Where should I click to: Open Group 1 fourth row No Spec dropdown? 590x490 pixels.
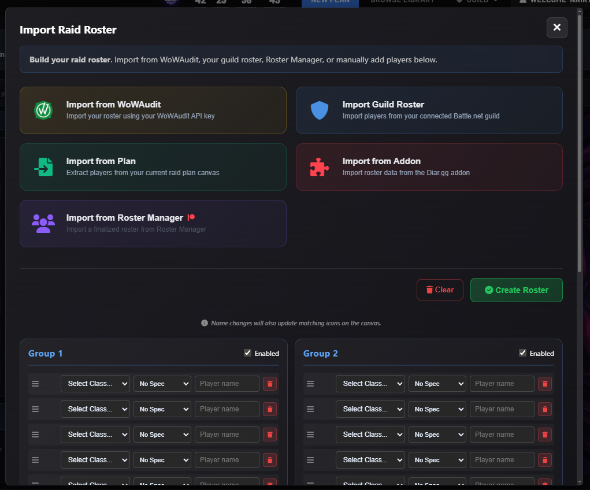pos(162,460)
